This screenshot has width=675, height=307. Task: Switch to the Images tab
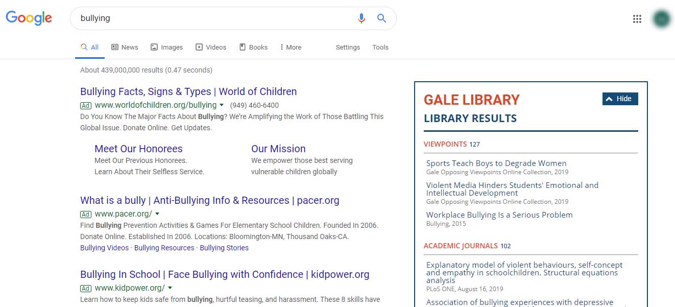point(166,47)
